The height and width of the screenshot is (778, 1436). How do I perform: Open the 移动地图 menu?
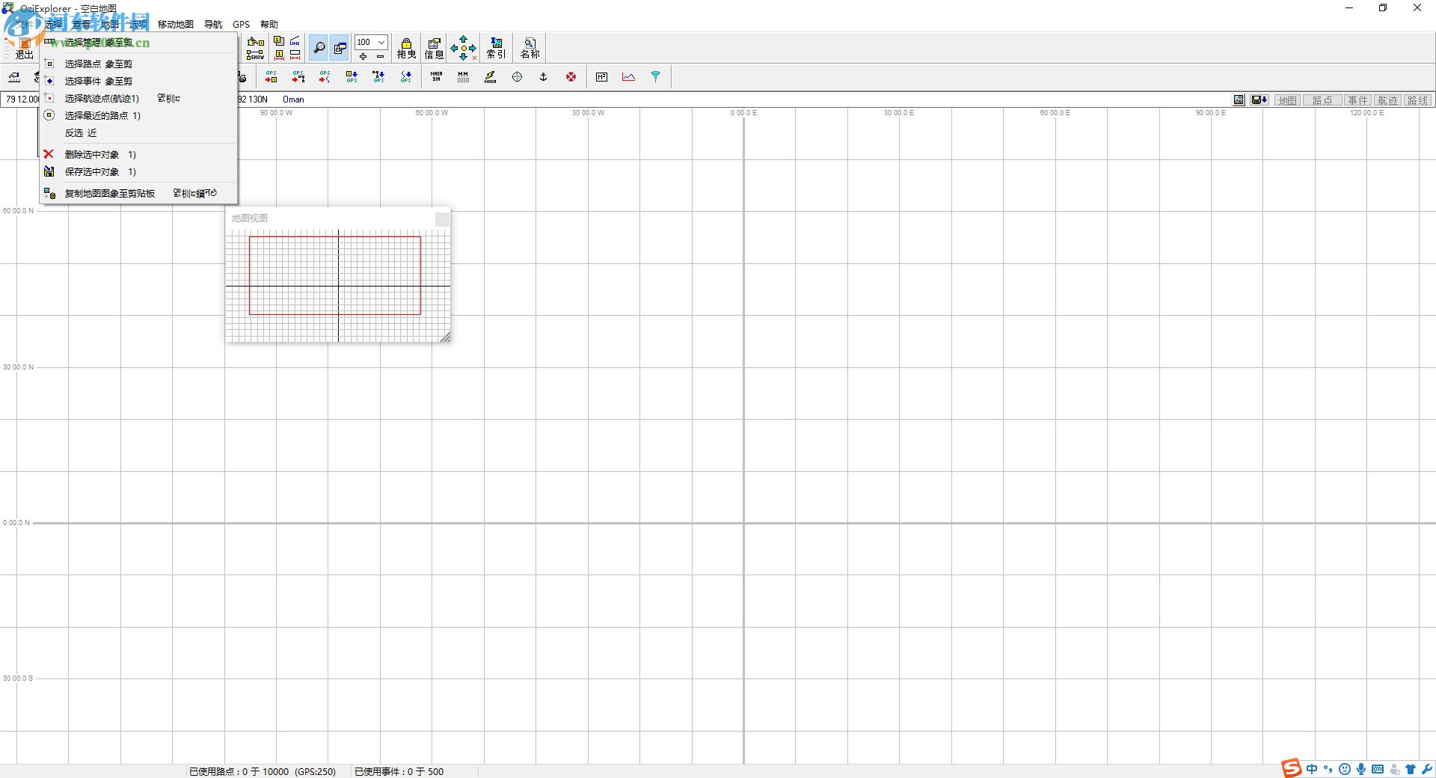(175, 24)
